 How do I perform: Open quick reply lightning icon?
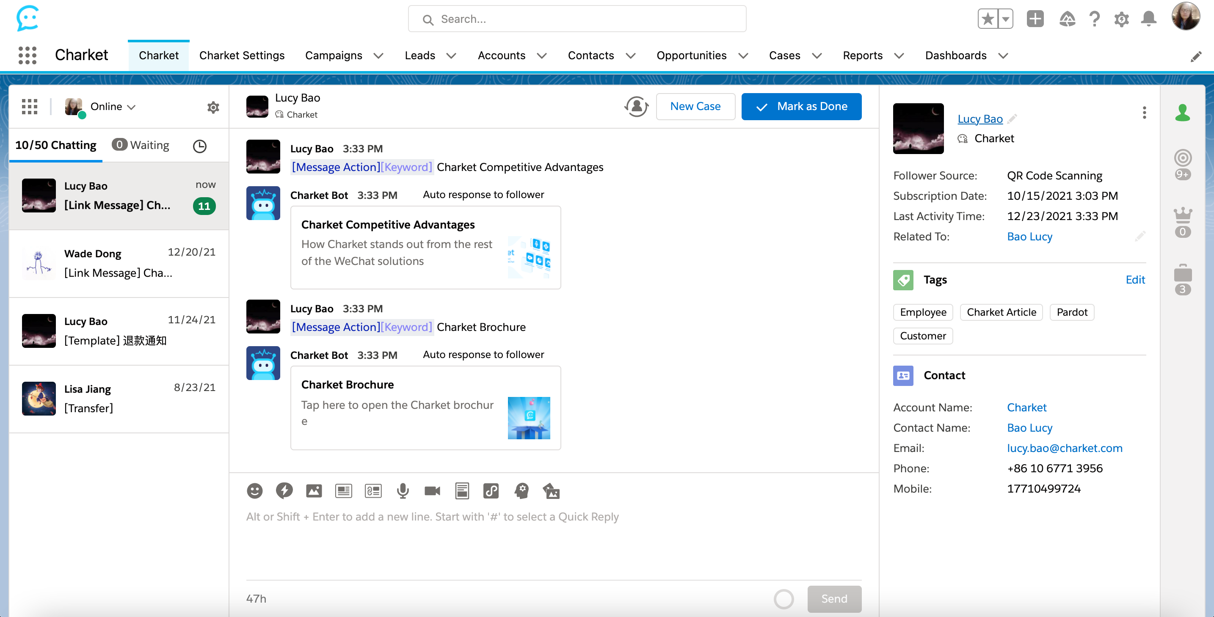(x=284, y=491)
